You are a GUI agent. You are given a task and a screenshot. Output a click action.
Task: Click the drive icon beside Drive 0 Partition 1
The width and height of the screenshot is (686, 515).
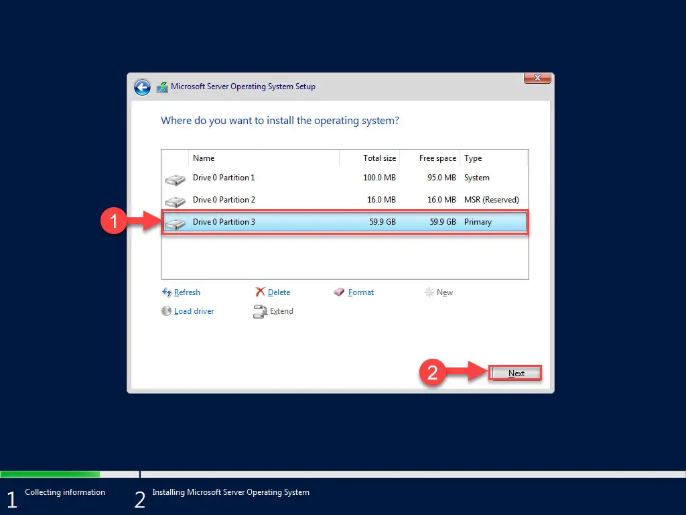click(175, 178)
